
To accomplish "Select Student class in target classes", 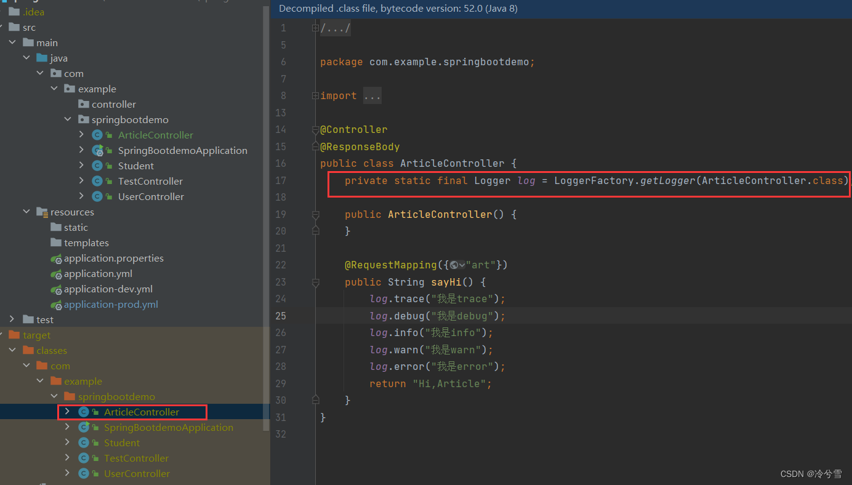I will (122, 443).
